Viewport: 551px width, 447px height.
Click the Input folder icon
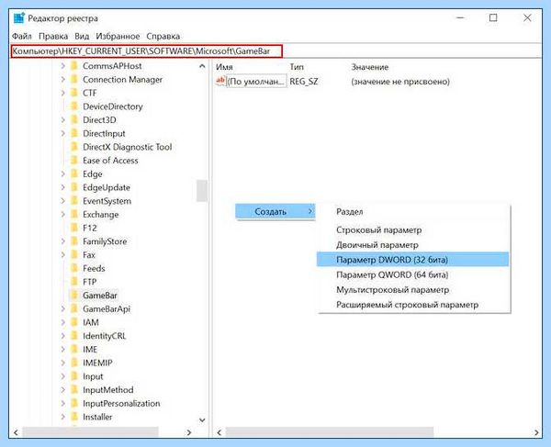coord(74,376)
